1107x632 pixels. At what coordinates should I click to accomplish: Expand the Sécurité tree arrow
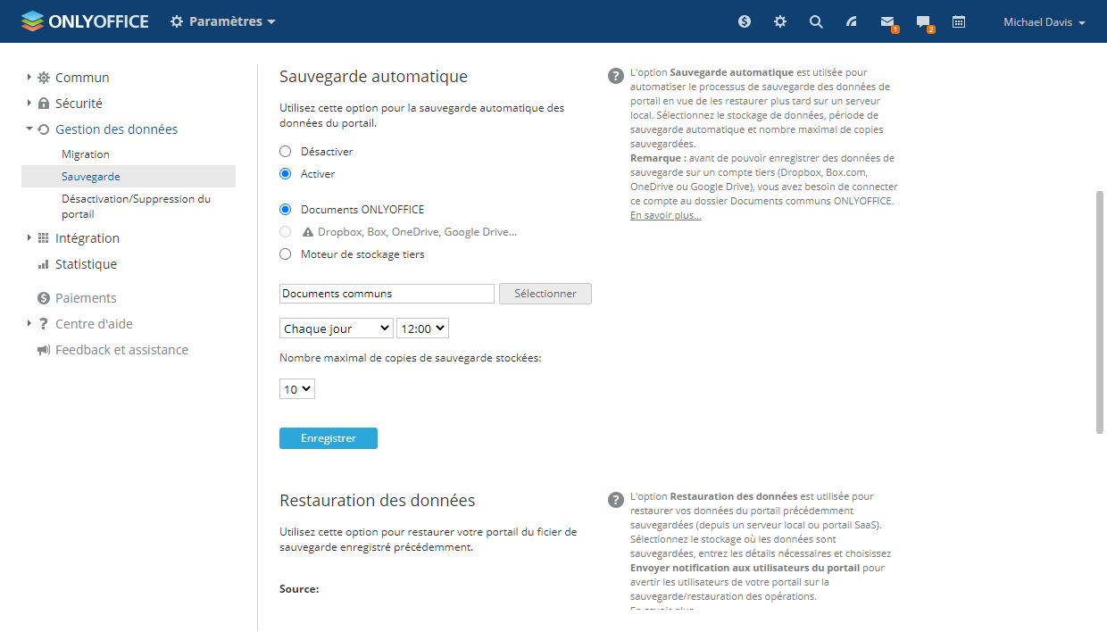(29, 104)
